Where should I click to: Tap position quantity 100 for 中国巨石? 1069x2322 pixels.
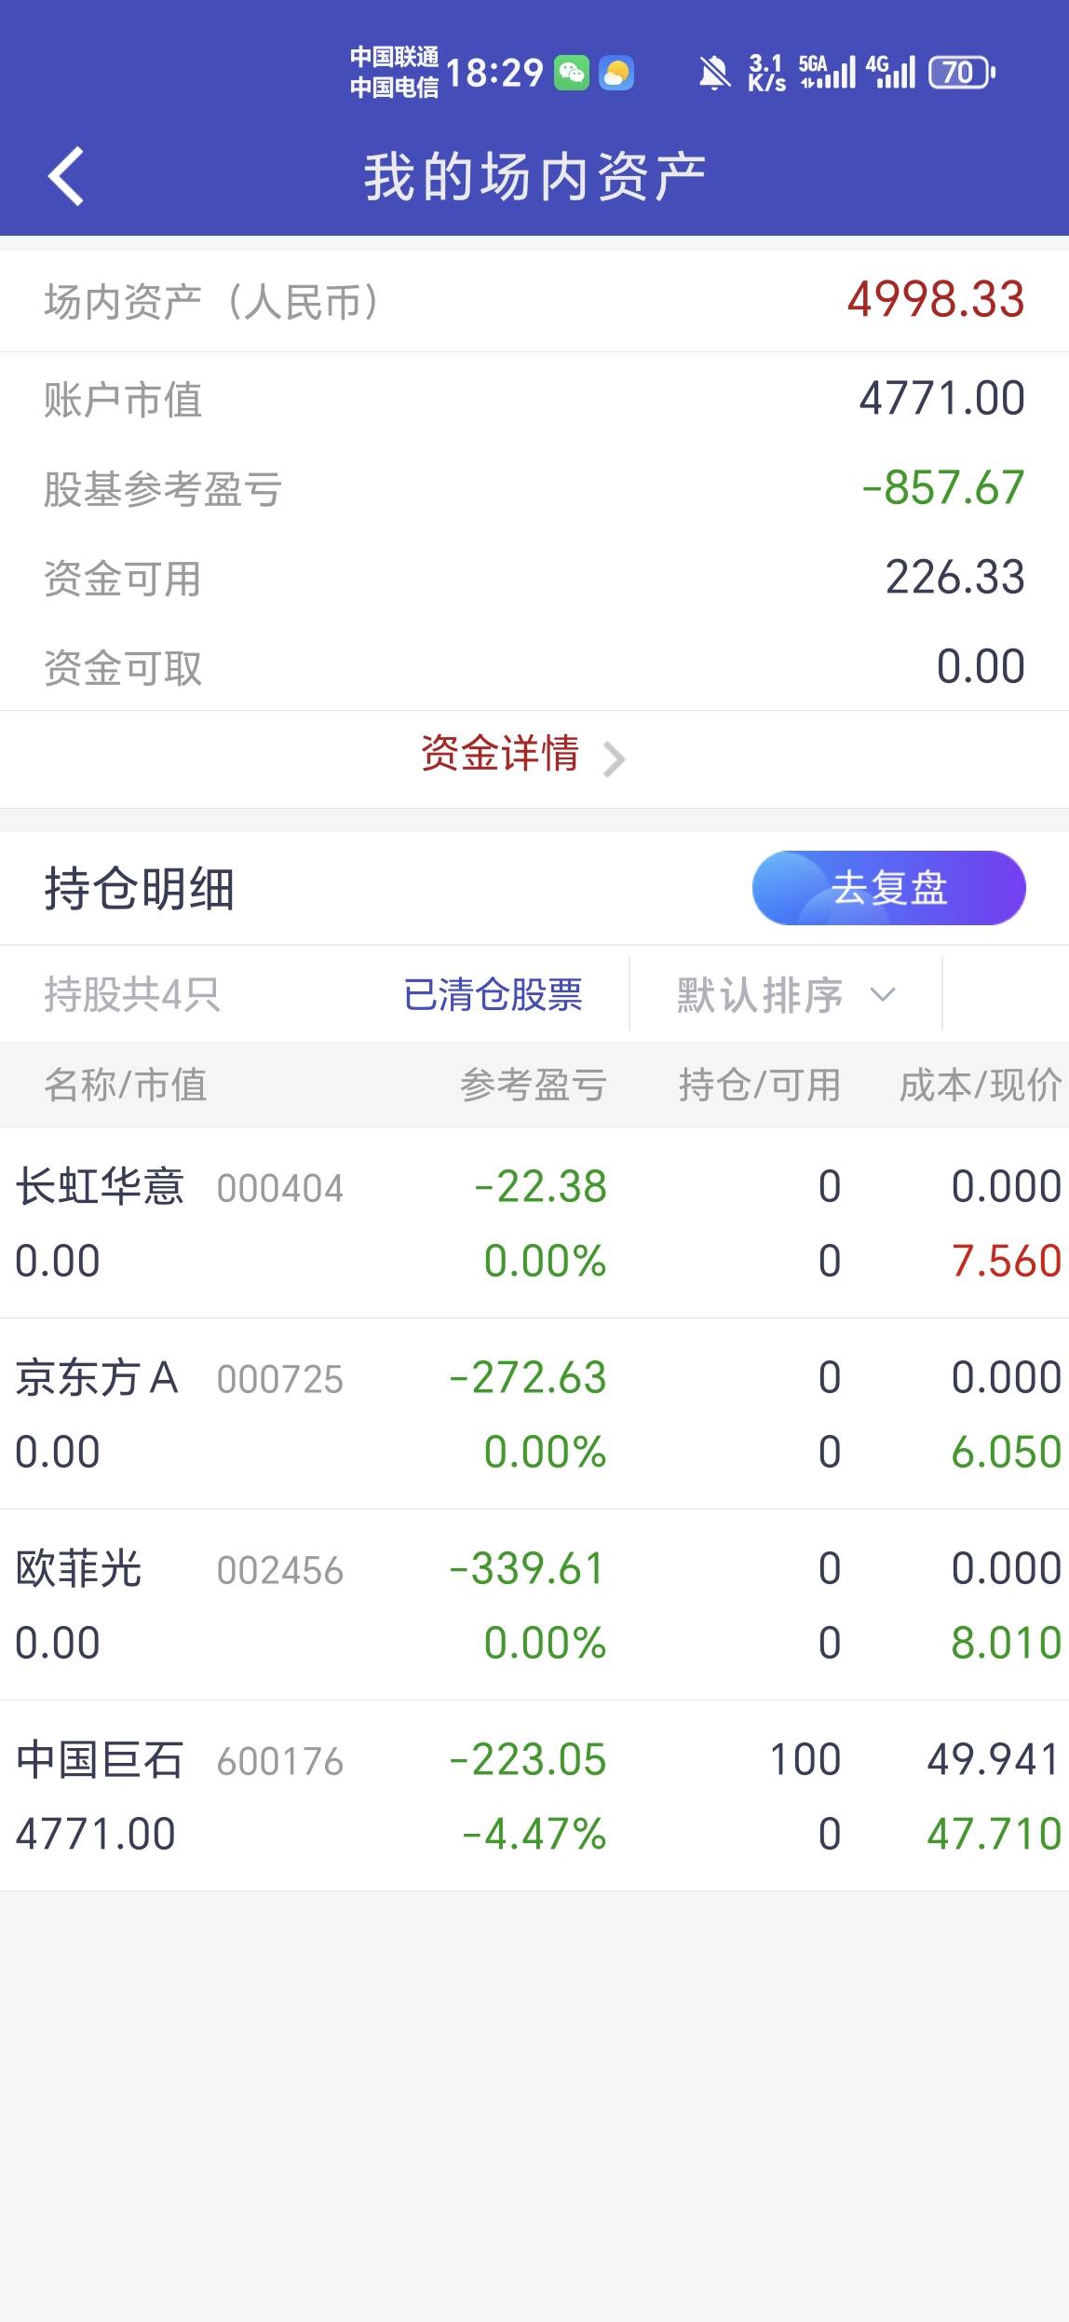(805, 1759)
